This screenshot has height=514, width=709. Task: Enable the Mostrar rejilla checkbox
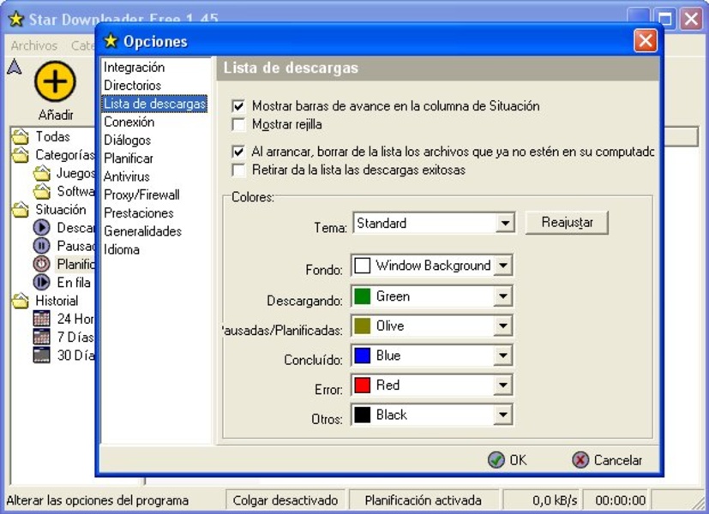pyautogui.click(x=239, y=125)
